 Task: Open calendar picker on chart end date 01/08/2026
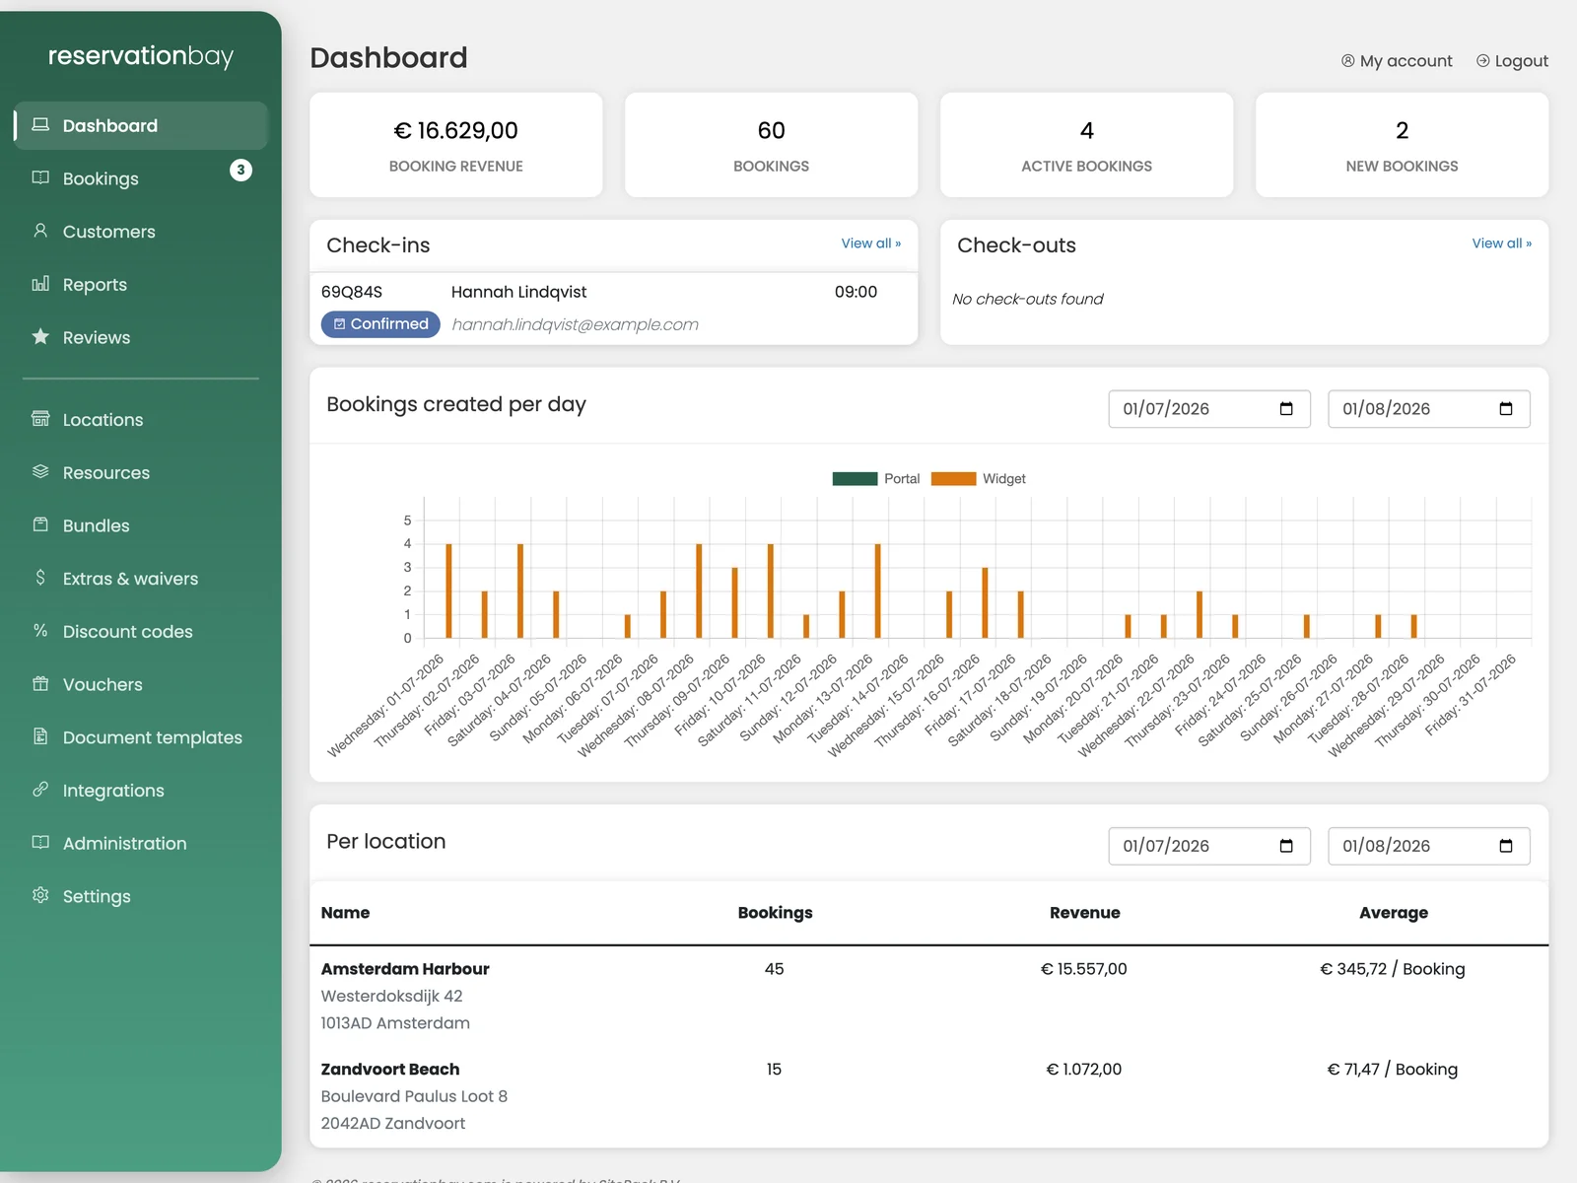point(1506,409)
